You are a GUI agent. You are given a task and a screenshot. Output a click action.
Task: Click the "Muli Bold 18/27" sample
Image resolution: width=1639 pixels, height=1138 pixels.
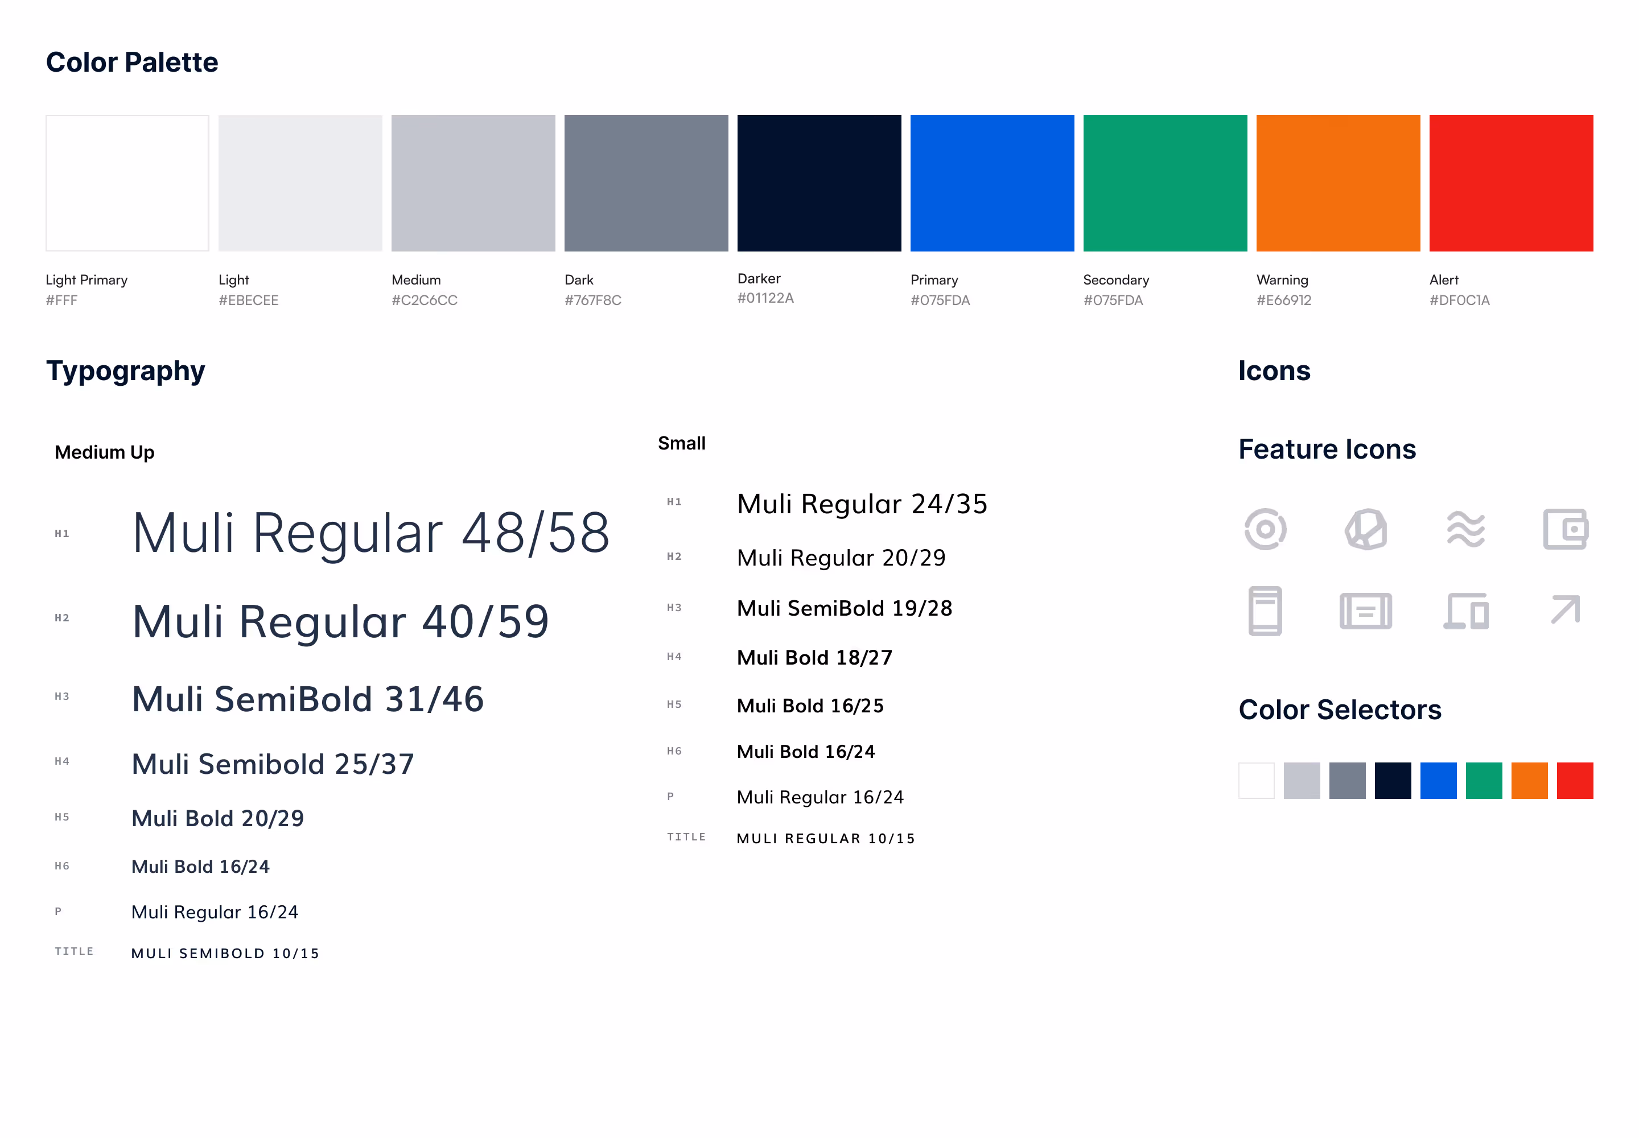(x=814, y=657)
